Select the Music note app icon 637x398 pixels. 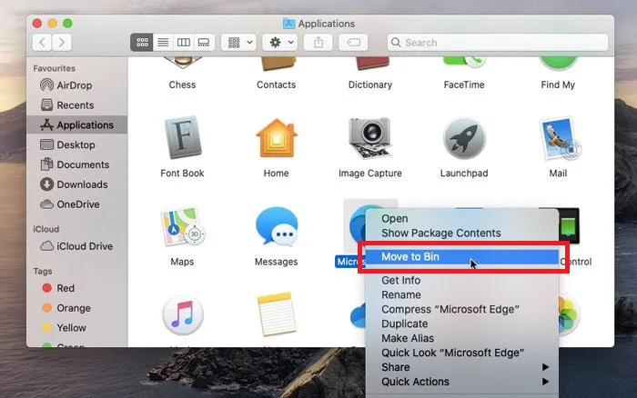[182, 315]
